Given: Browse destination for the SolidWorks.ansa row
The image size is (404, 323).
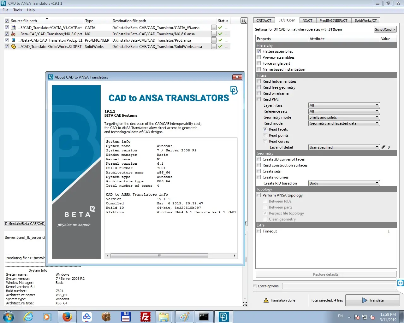Looking at the screenshot, I should click(214, 47).
